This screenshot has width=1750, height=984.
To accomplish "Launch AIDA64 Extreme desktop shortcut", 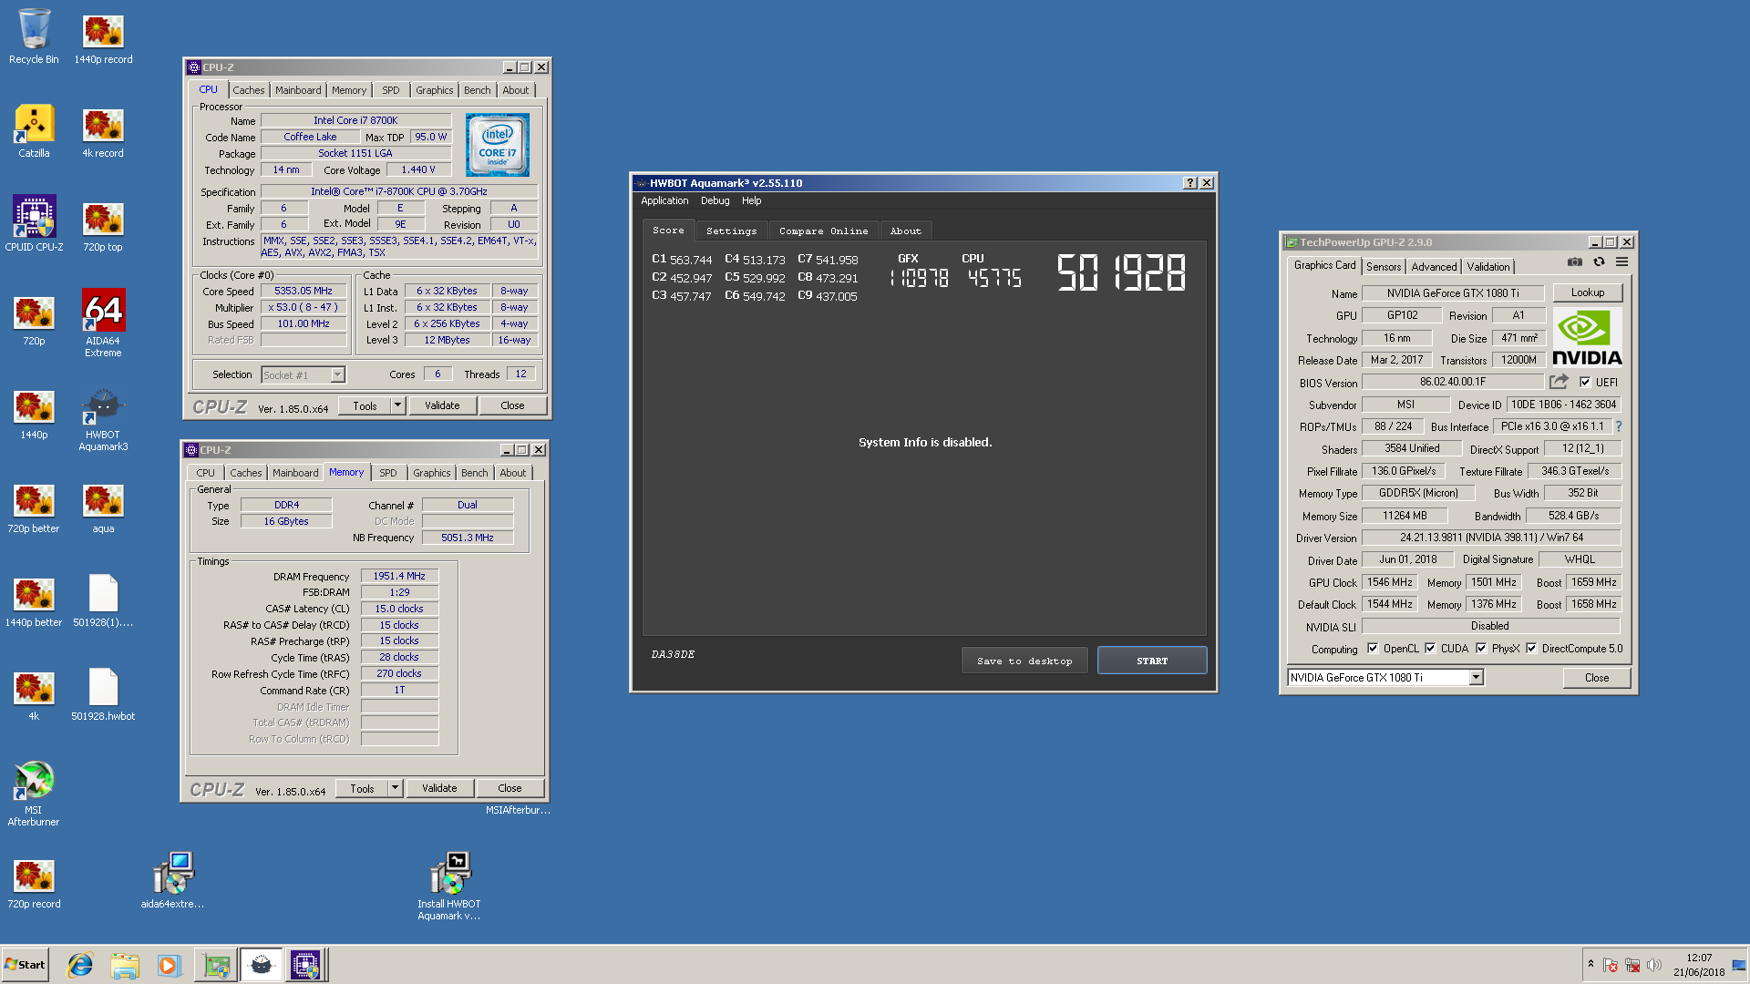I will tap(103, 323).
